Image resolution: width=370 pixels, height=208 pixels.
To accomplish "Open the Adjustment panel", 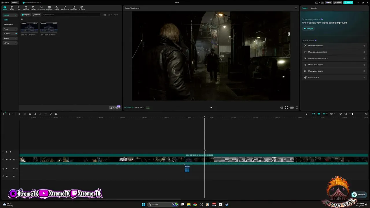I will pyautogui.click(x=65, y=8).
